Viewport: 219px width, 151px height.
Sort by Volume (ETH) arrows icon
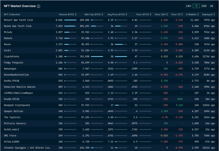coord(76,14)
